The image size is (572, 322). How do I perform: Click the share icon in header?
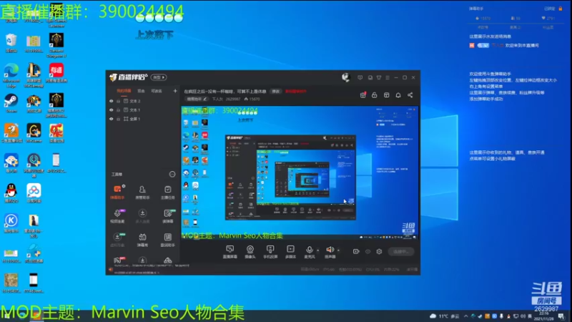tap(410, 95)
